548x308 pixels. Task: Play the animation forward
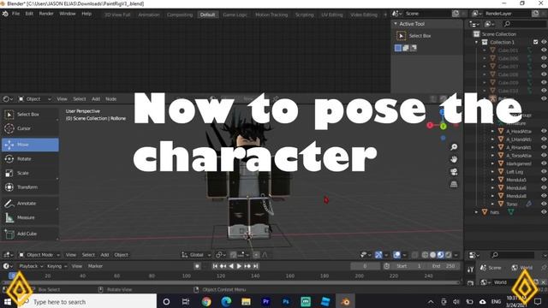(x=239, y=266)
